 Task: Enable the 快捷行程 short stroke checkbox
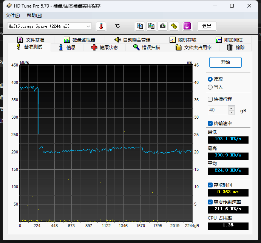click(x=210, y=99)
